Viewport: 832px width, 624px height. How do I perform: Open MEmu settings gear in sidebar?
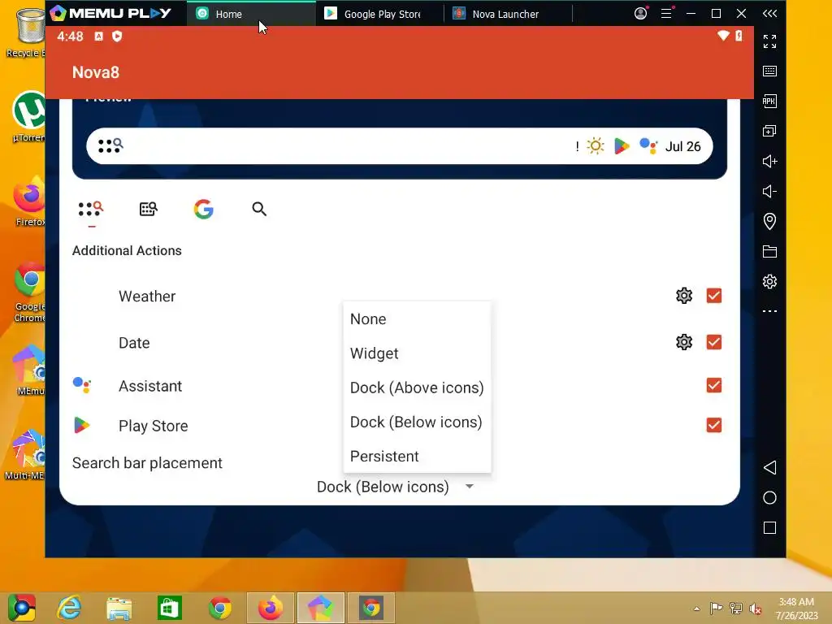click(x=769, y=281)
